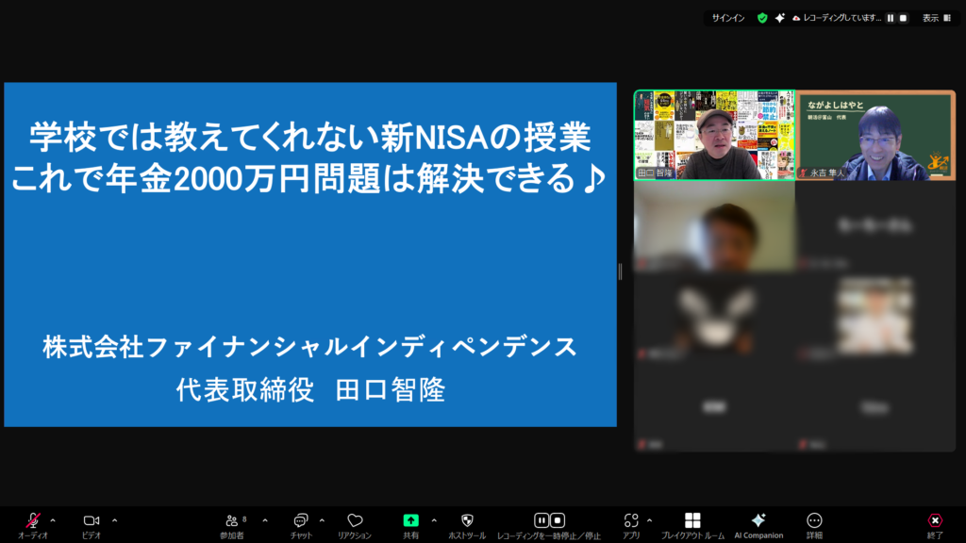Expand the audio options arrow beside オーディオ

click(x=53, y=519)
